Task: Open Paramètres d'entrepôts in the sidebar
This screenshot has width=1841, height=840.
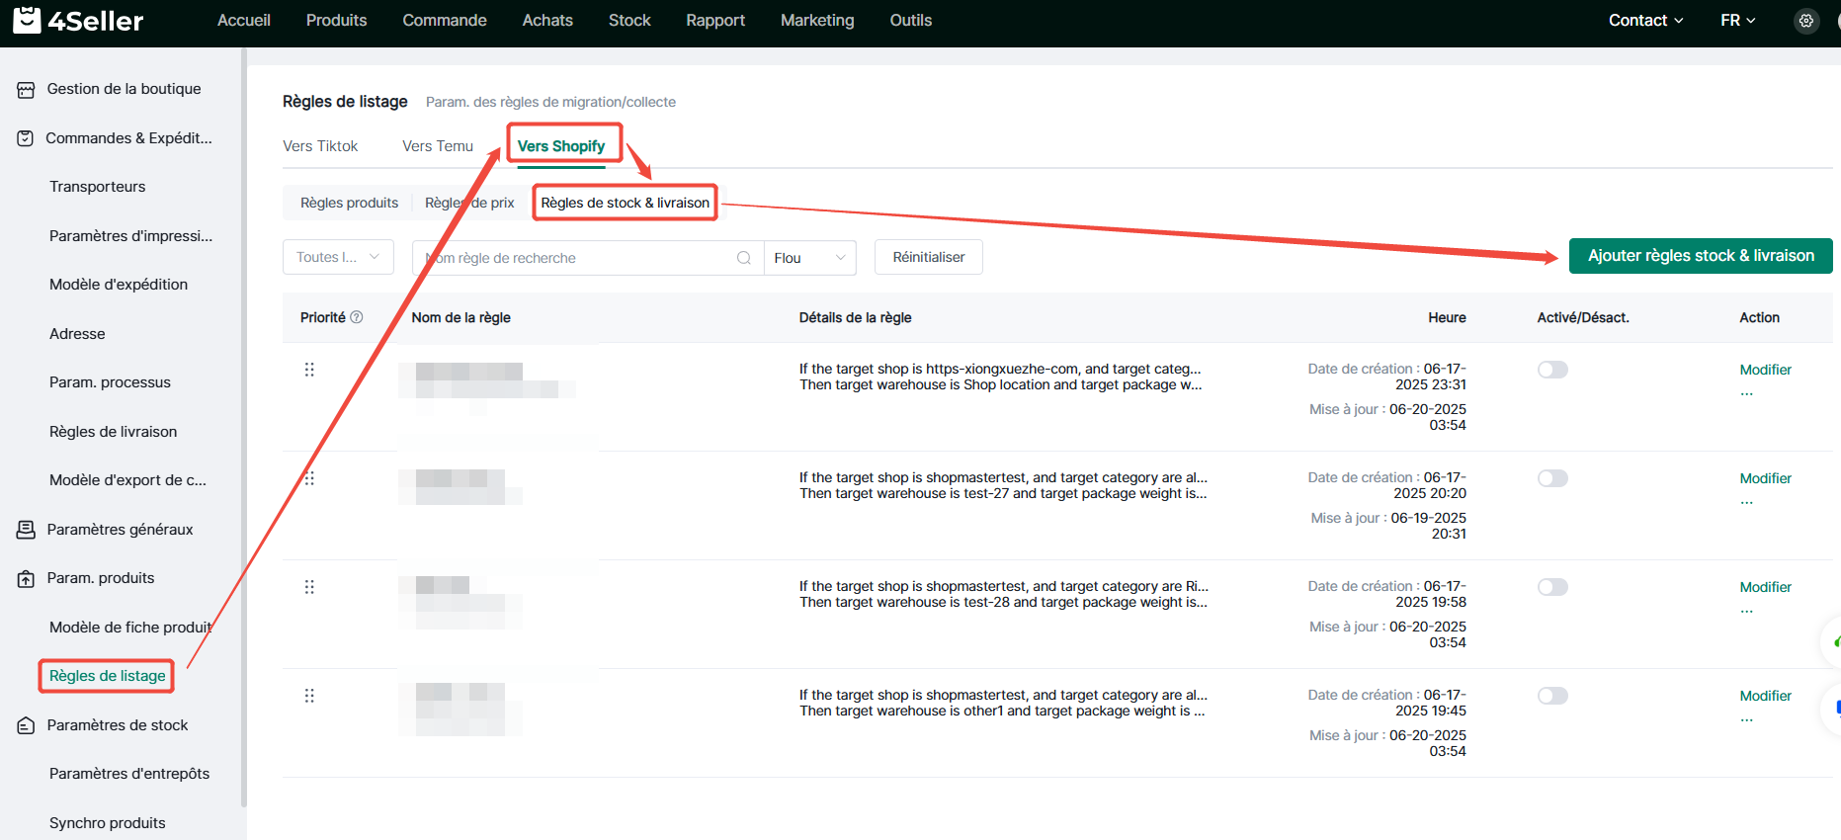Action: click(129, 774)
